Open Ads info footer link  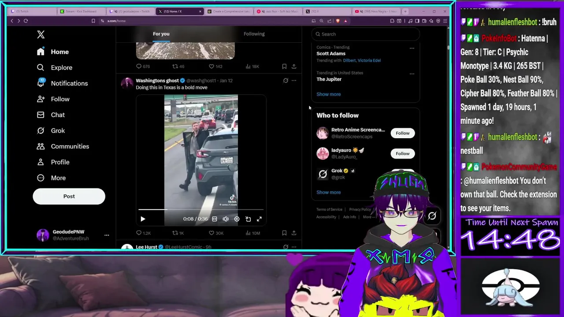[349, 217]
